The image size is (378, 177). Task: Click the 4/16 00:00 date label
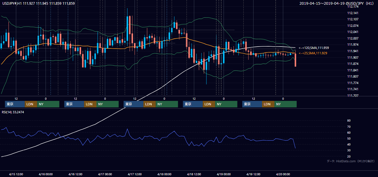point(46,174)
